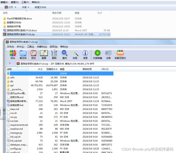Select the utils folder icon

tap(8, 78)
